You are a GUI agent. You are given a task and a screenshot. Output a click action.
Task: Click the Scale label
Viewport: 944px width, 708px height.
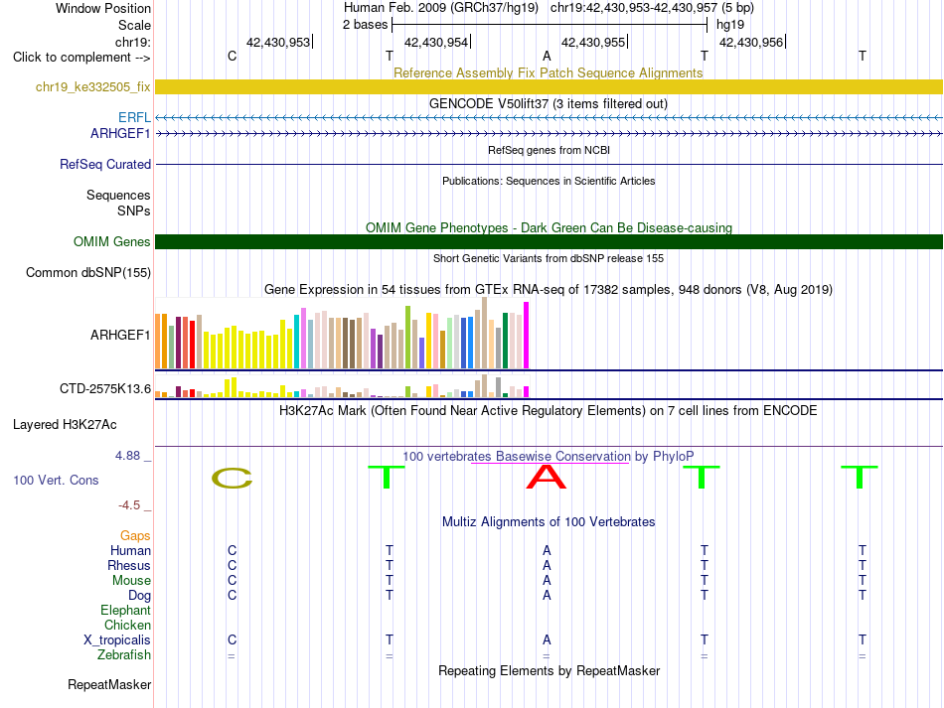coord(134,25)
